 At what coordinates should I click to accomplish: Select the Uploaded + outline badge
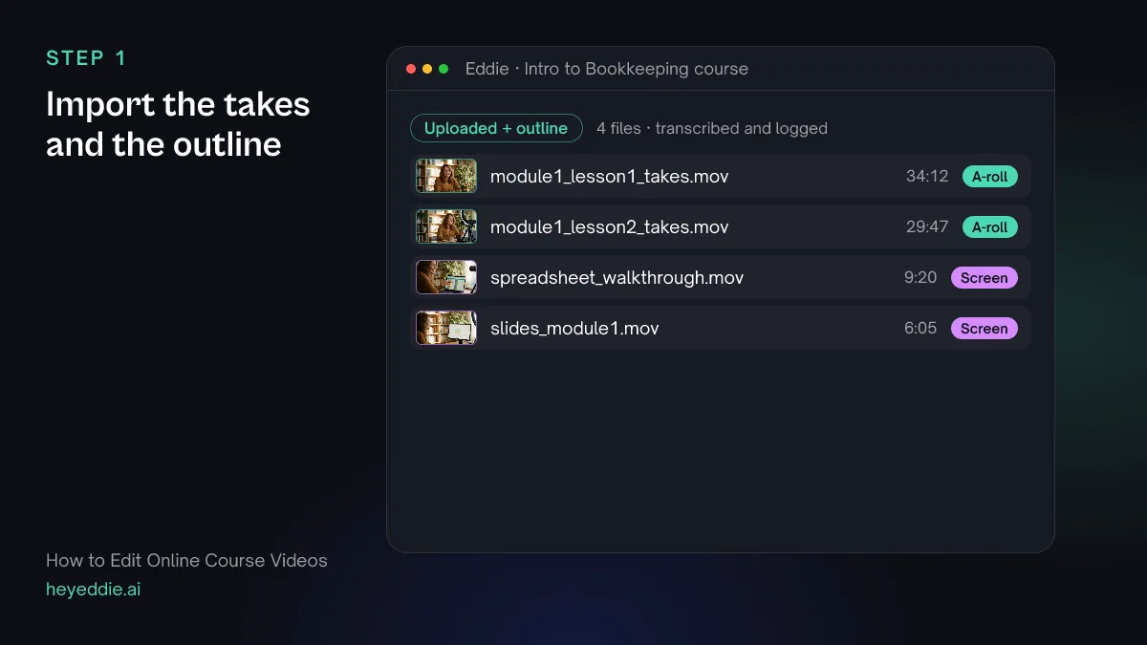coord(496,128)
